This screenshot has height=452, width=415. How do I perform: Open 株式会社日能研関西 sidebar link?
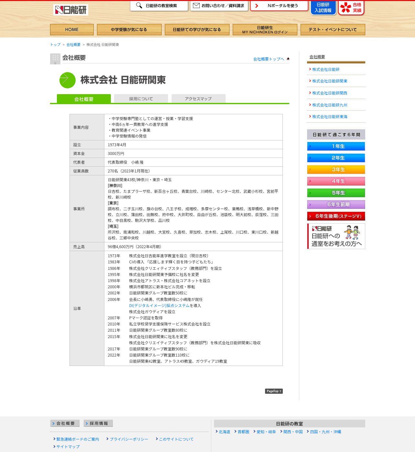point(330,93)
